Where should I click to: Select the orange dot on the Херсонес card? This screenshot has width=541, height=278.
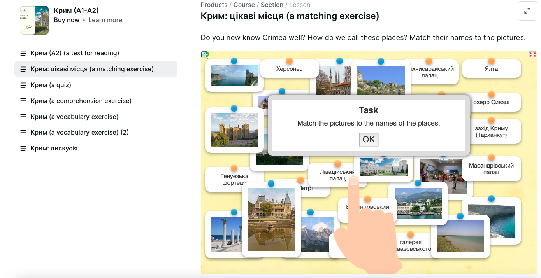click(x=289, y=61)
